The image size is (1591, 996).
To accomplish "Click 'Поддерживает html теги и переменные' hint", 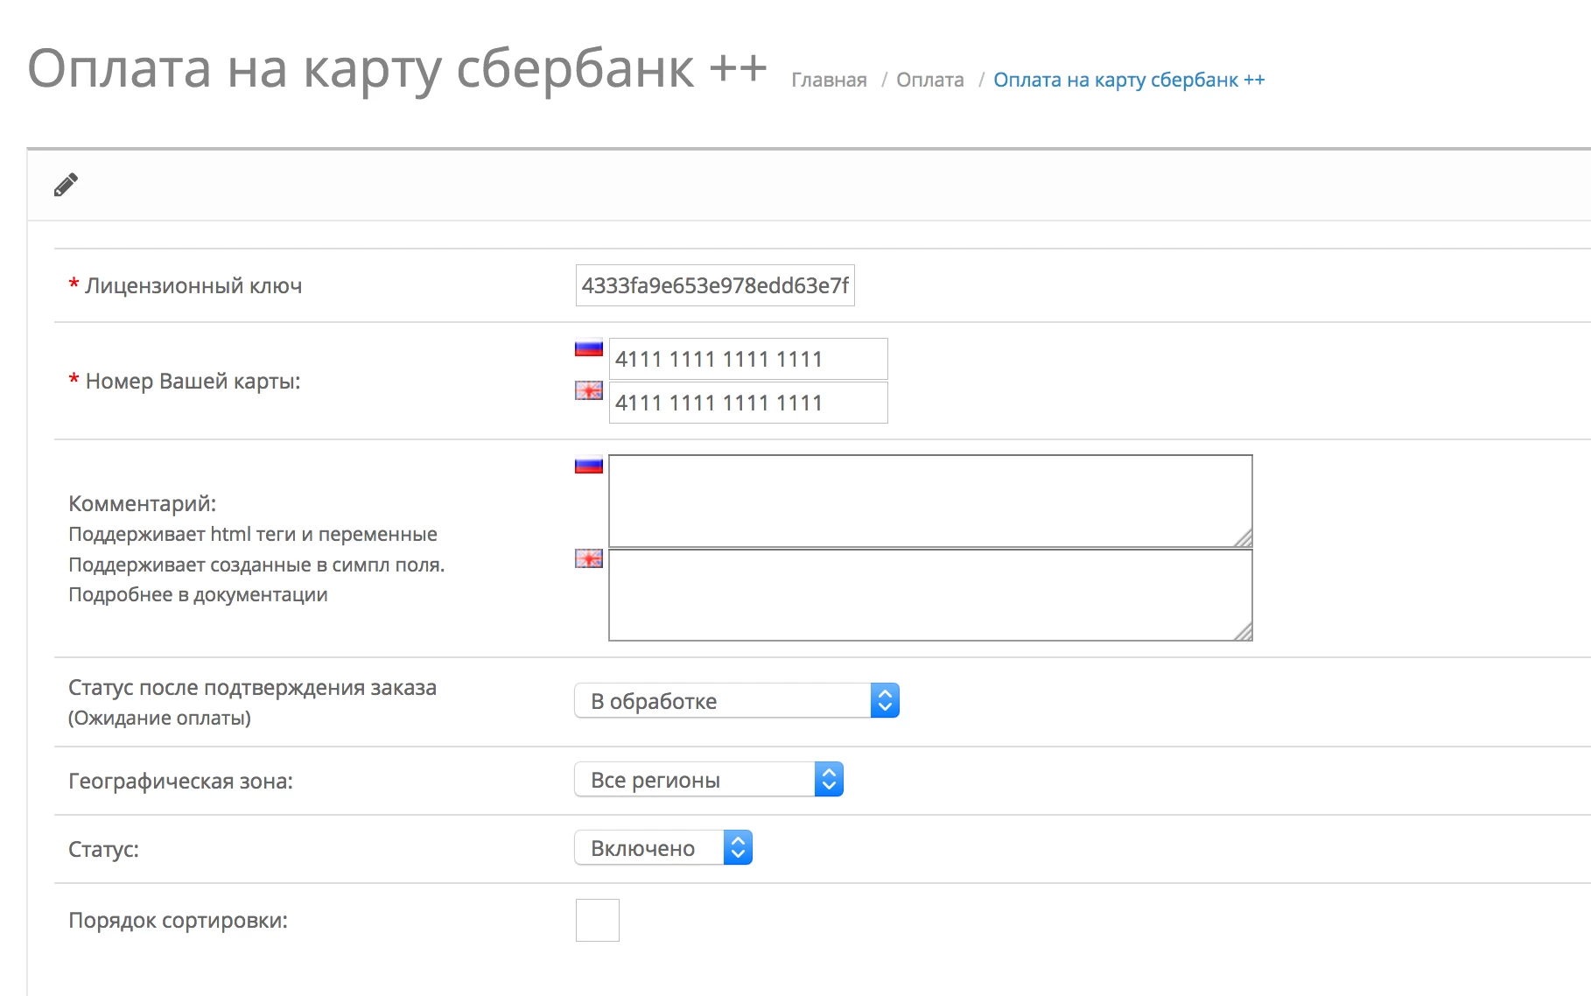I will point(253,534).
